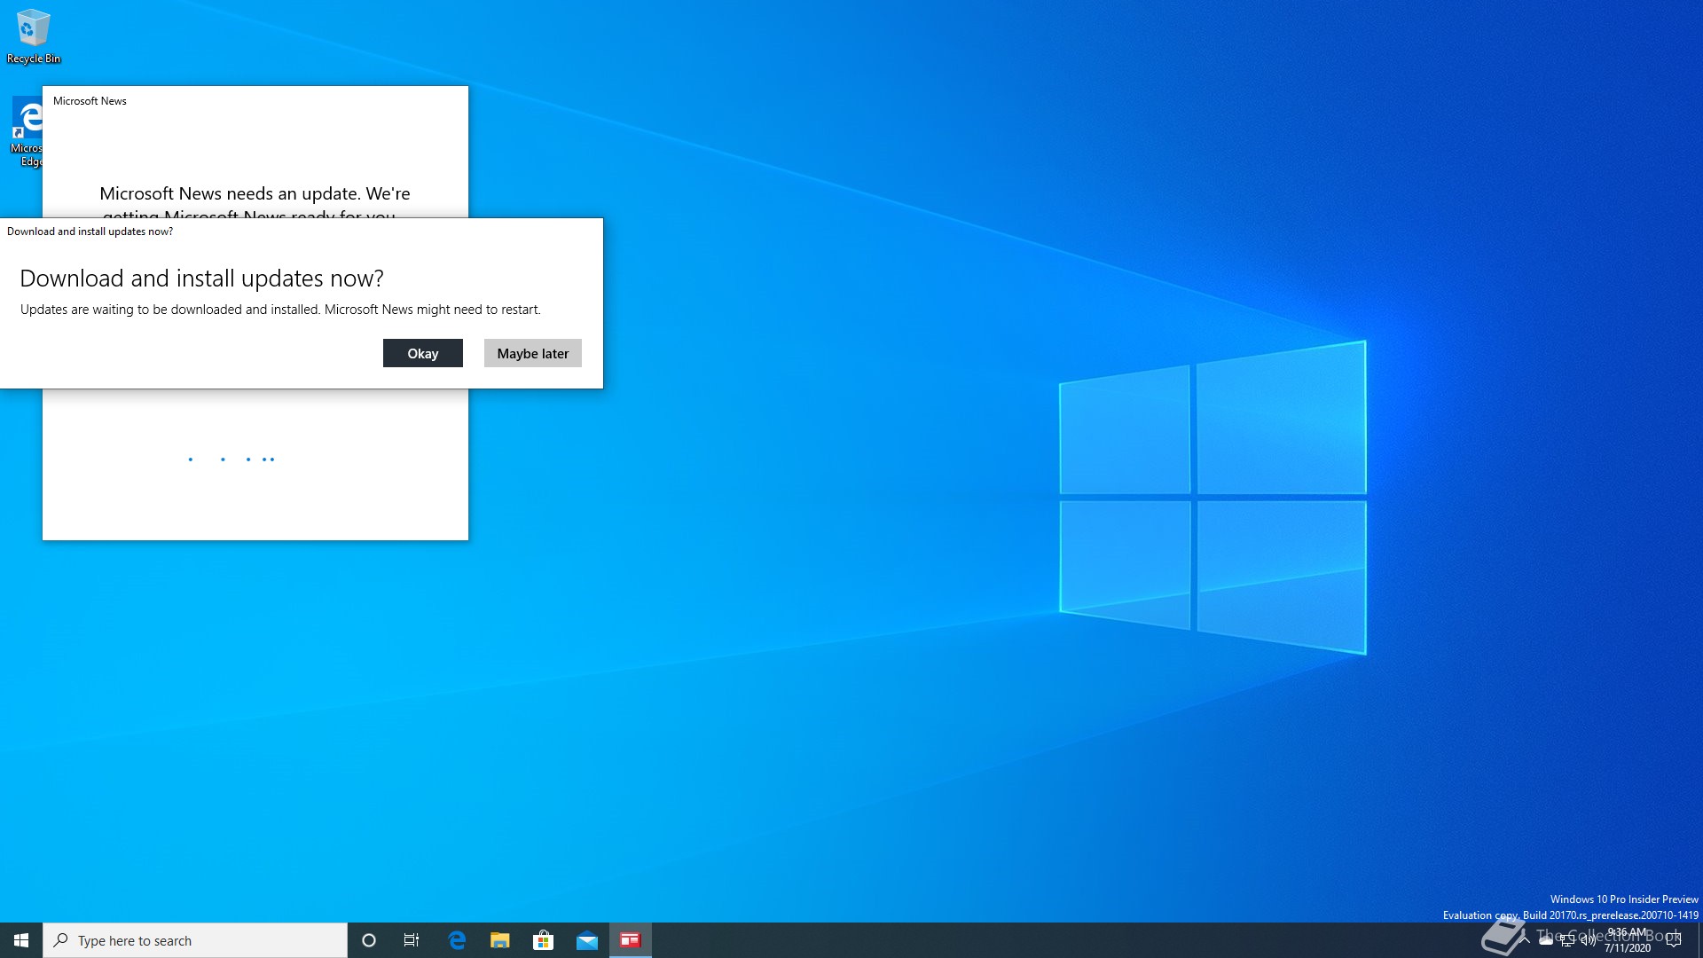Click the Show desktop sliver on the taskbar
The height and width of the screenshot is (958, 1703).
[1699, 940]
